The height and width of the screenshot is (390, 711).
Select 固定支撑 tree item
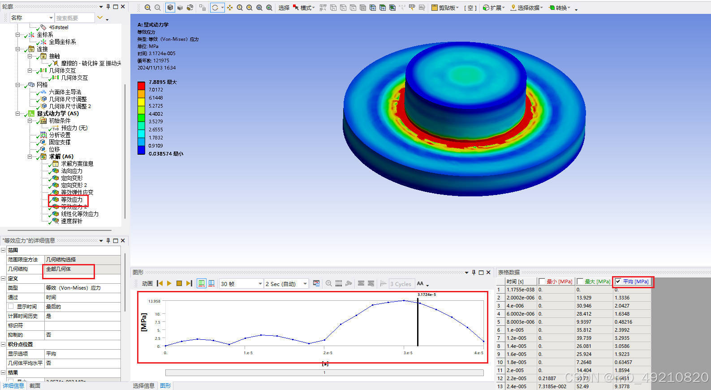pos(60,142)
